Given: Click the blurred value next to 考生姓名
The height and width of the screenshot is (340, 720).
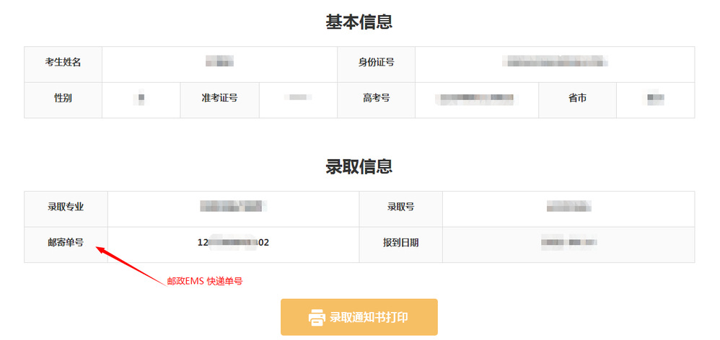Looking at the screenshot, I should pyautogui.click(x=219, y=62).
